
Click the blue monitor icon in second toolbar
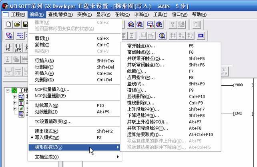200,36
